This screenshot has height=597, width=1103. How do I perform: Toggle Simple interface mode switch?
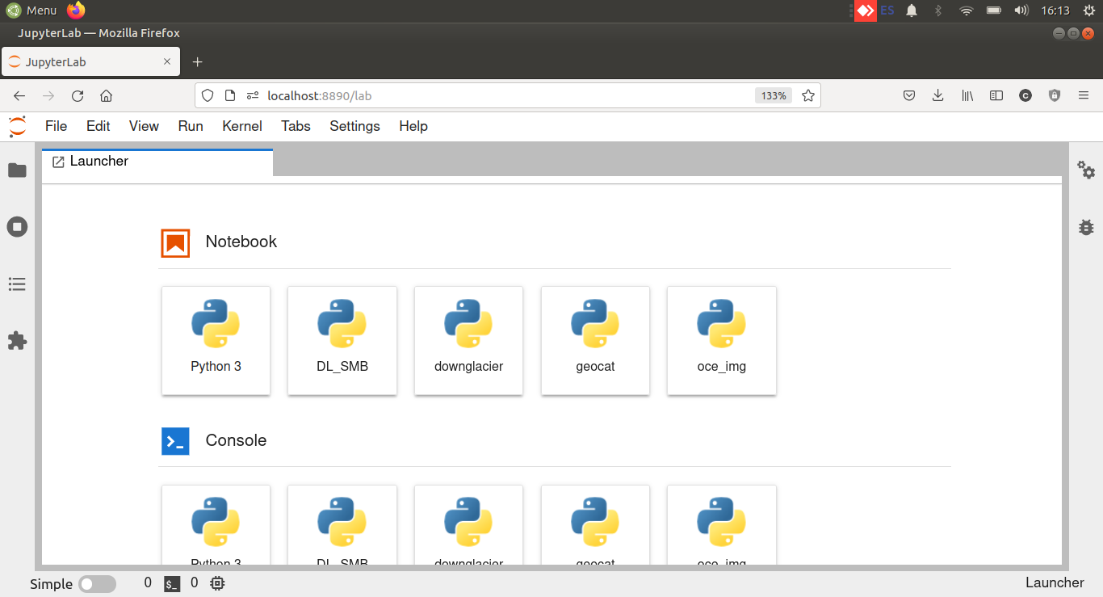(97, 584)
